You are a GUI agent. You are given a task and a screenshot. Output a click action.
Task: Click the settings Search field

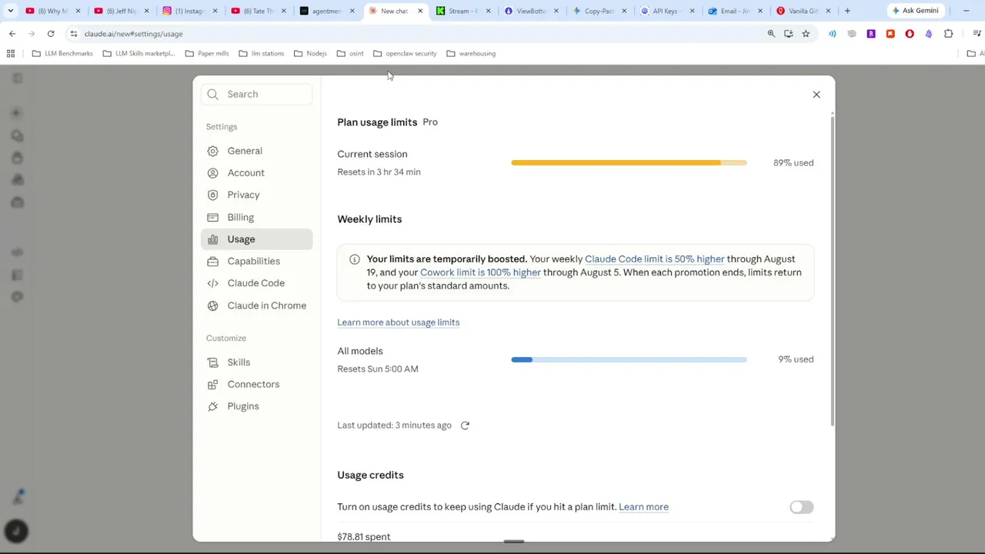point(256,94)
